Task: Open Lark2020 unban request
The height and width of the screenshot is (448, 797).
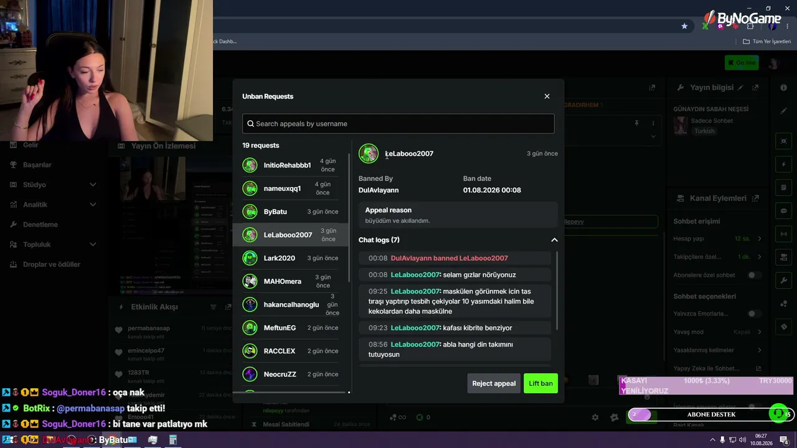Action: 290,258
